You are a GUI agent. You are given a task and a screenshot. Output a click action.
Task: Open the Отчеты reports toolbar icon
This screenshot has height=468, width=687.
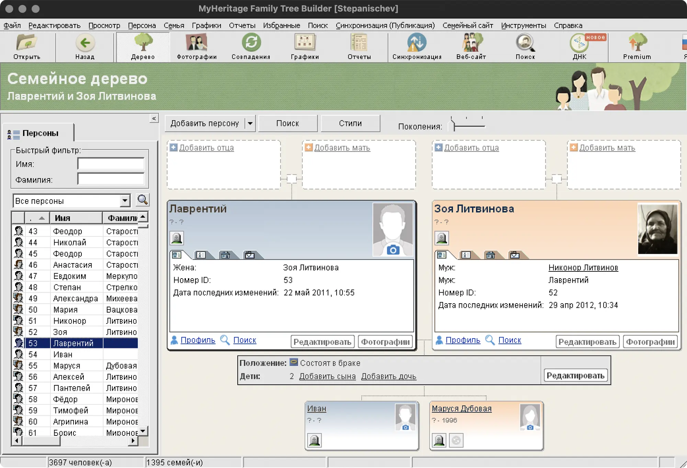[359, 47]
